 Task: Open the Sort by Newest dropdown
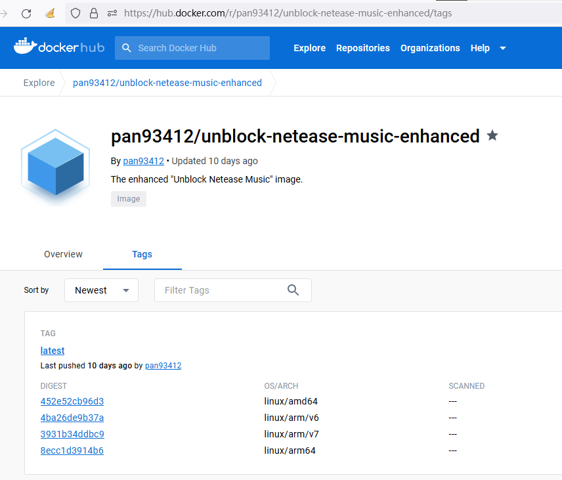(101, 290)
